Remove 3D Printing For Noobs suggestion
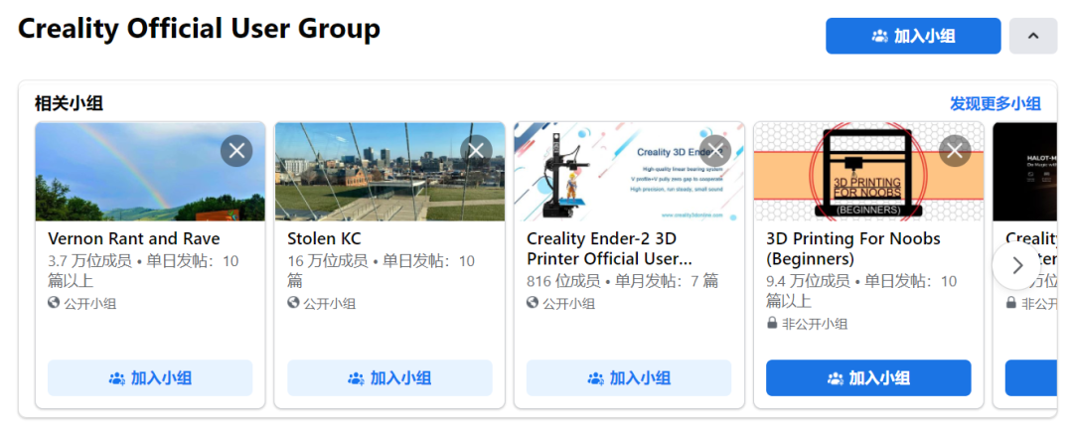 coord(955,151)
